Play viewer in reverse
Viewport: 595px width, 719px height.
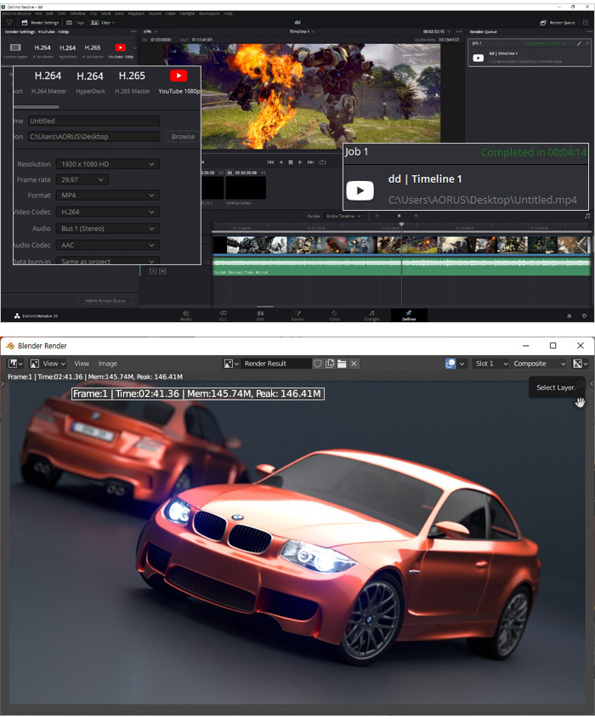pos(280,162)
